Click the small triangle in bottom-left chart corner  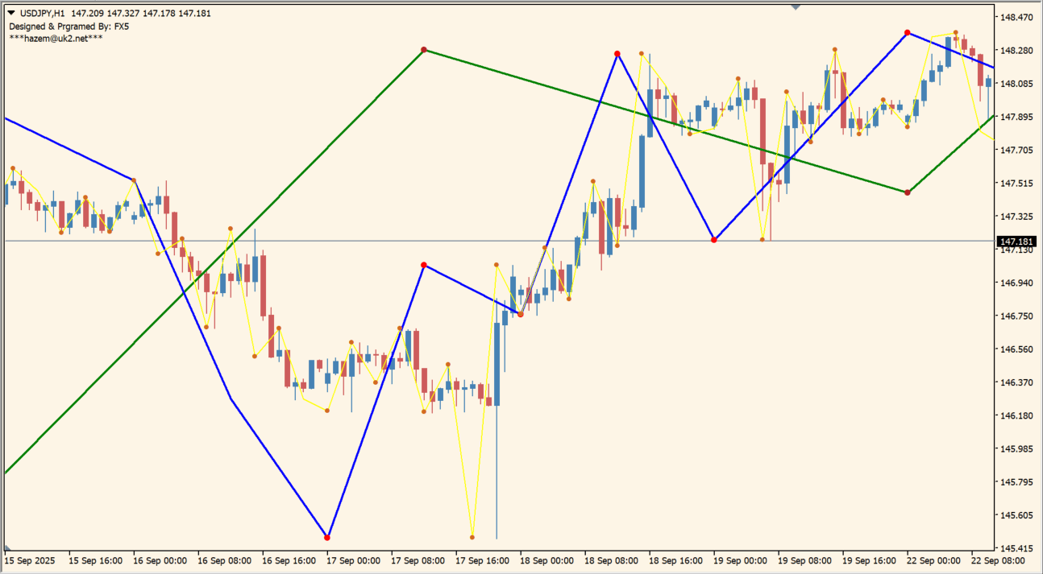click(x=7, y=547)
